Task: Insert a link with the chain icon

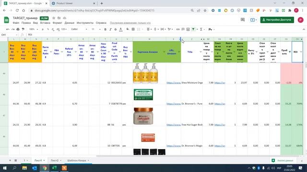Action: click(x=178, y=29)
